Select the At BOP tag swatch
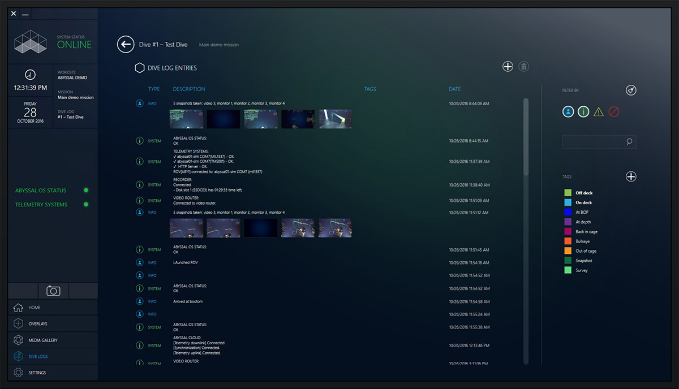Viewport: 679px width, 389px height. pos(568,212)
